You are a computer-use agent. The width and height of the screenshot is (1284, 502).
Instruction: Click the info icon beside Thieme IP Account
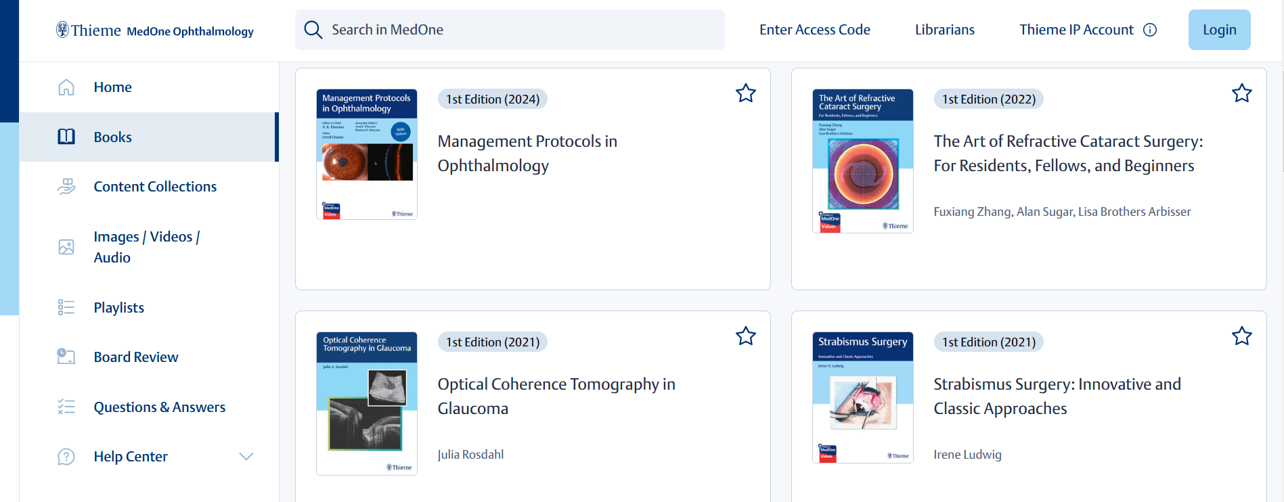(x=1150, y=30)
